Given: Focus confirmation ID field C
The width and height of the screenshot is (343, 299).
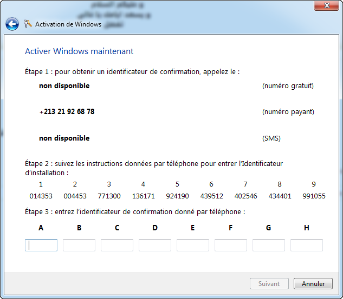Looking at the screenshot, I should pyautogui.click(x=117, y=245).
